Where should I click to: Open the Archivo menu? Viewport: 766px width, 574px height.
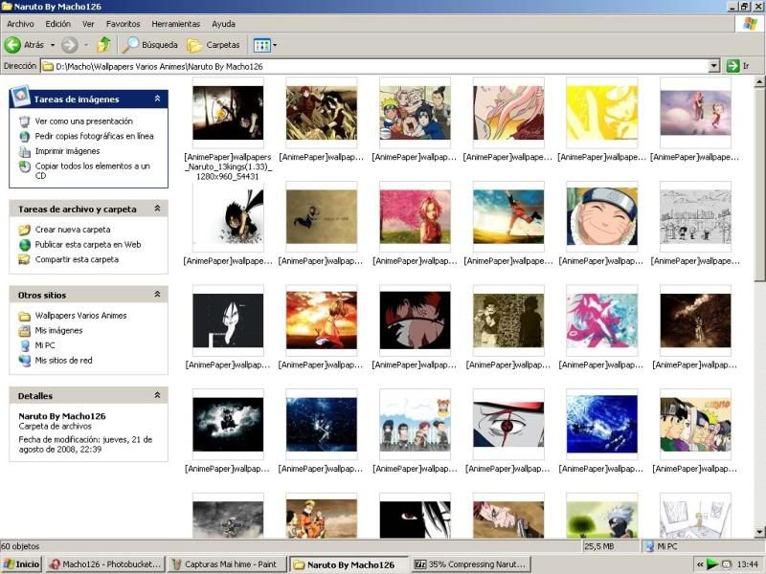20,24
